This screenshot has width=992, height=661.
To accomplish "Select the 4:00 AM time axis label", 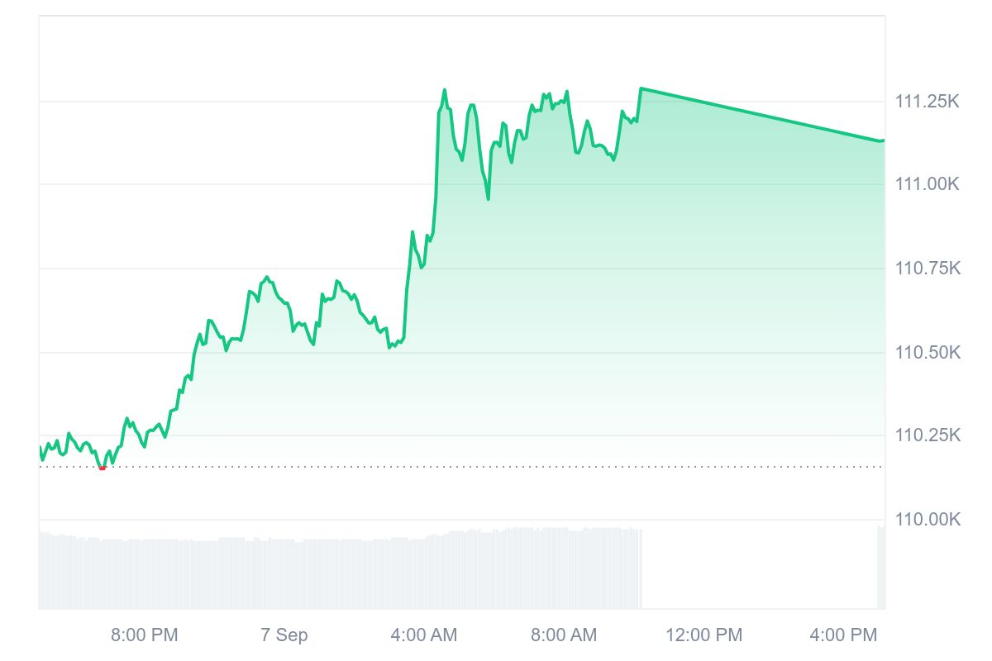I will [x=423, y=635].
